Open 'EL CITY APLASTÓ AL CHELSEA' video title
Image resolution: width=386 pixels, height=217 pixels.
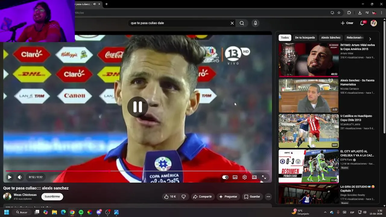pos(357,153)
